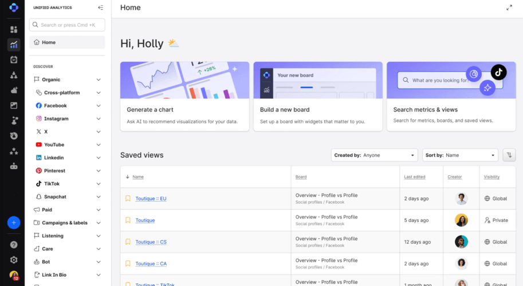Image resolution: width=523 pixels, height=286 pixels.
Task: Open the Toutique saved view link
Action: click(145, 220)
